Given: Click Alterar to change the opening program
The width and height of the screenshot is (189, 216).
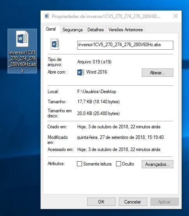Looking at the screenshot, I should (157, 73).
